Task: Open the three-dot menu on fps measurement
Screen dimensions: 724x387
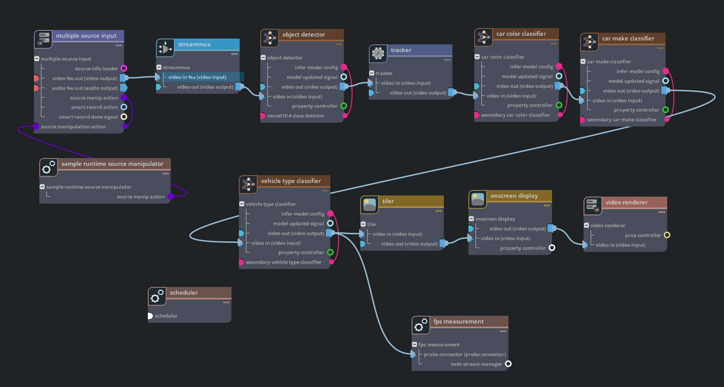Action: (503, 331)
